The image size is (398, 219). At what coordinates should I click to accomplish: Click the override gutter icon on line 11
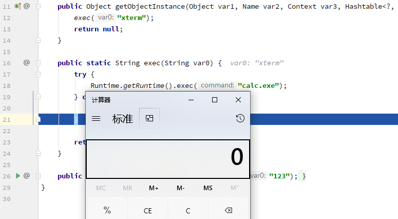[x=18, y=6]
